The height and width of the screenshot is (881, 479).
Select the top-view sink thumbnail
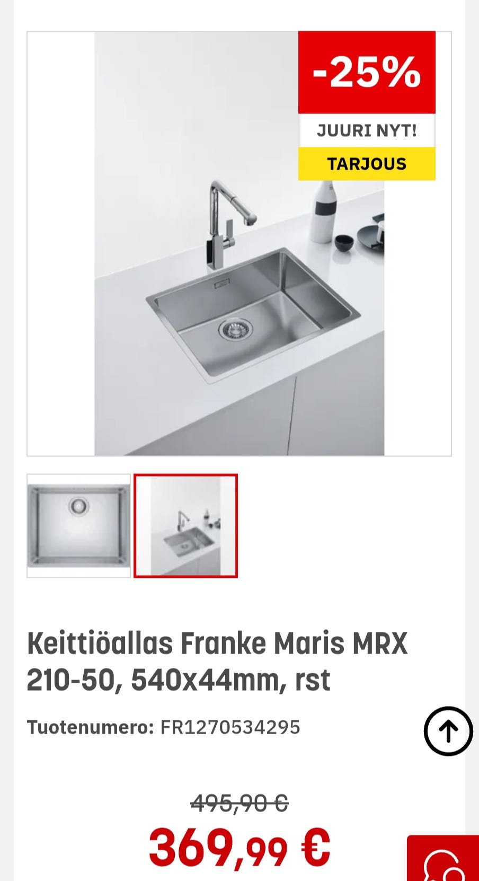[x=78, y=526]
